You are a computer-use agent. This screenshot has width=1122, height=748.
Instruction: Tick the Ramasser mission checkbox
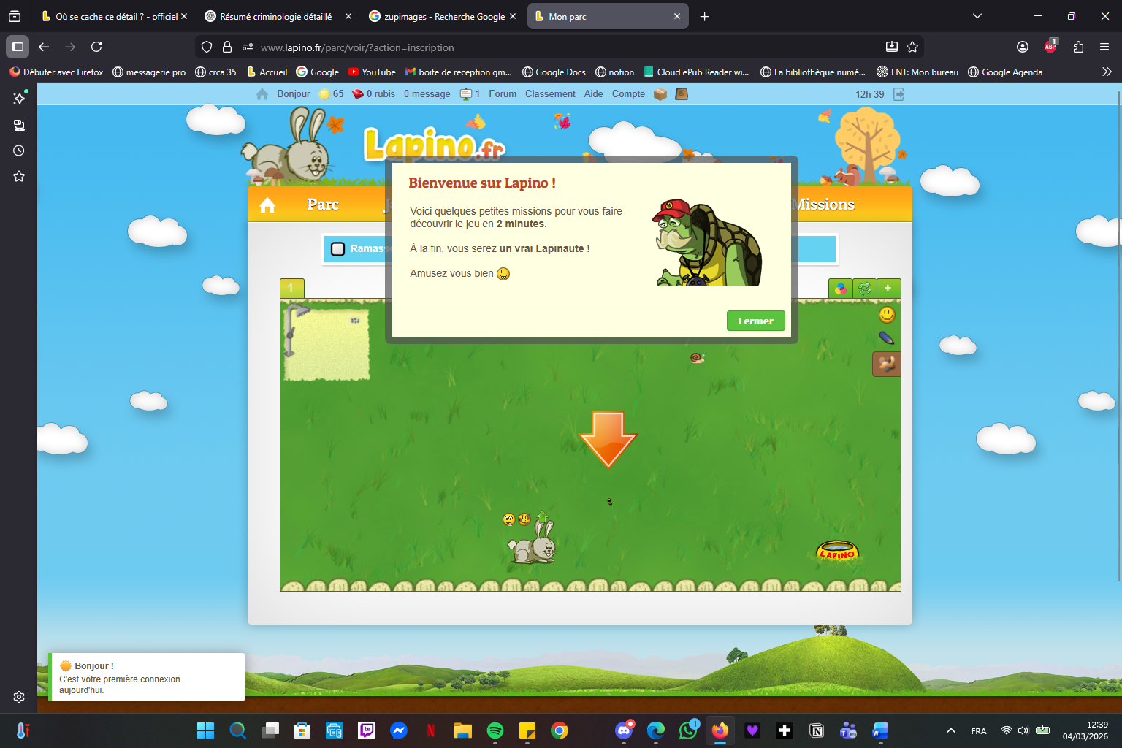tap(337, 248)
